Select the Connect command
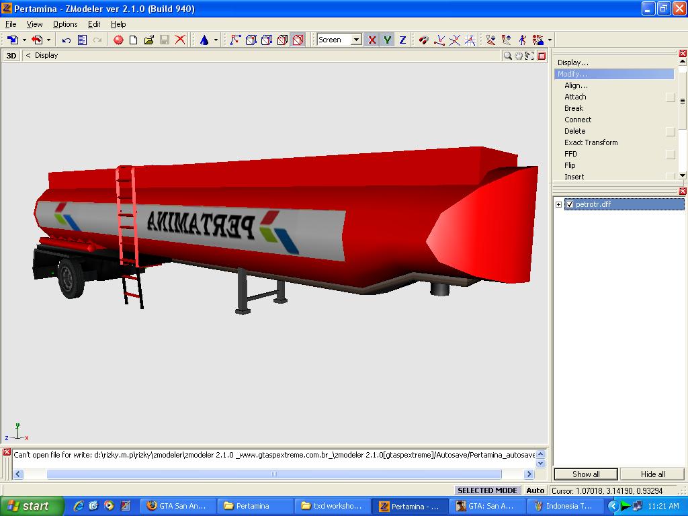 (578, 120)
